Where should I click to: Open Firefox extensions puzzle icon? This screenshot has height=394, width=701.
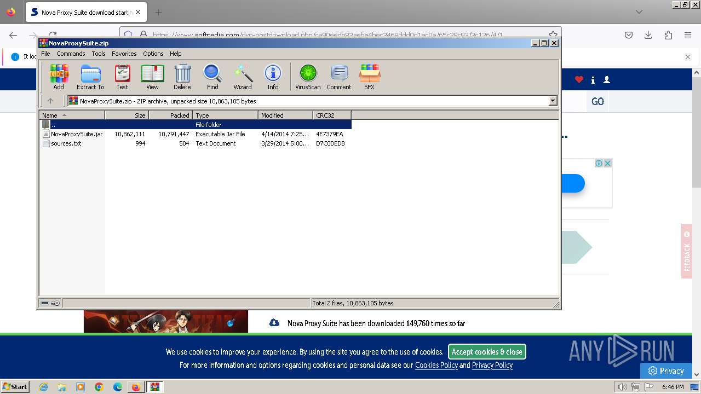pos(668,35)
